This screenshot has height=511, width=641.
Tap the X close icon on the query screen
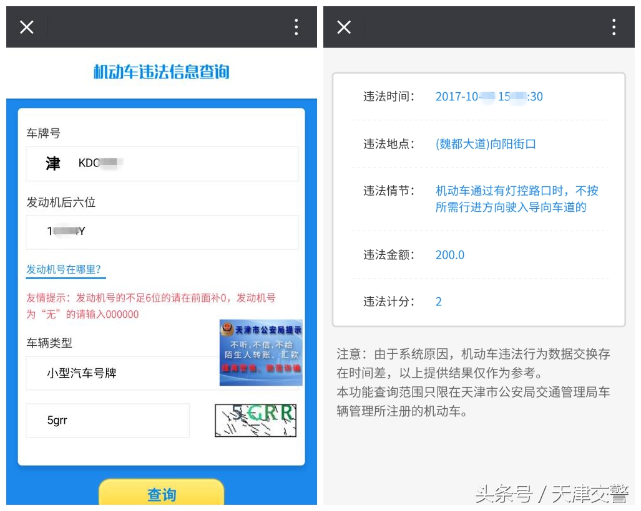[x=26, y=26]
